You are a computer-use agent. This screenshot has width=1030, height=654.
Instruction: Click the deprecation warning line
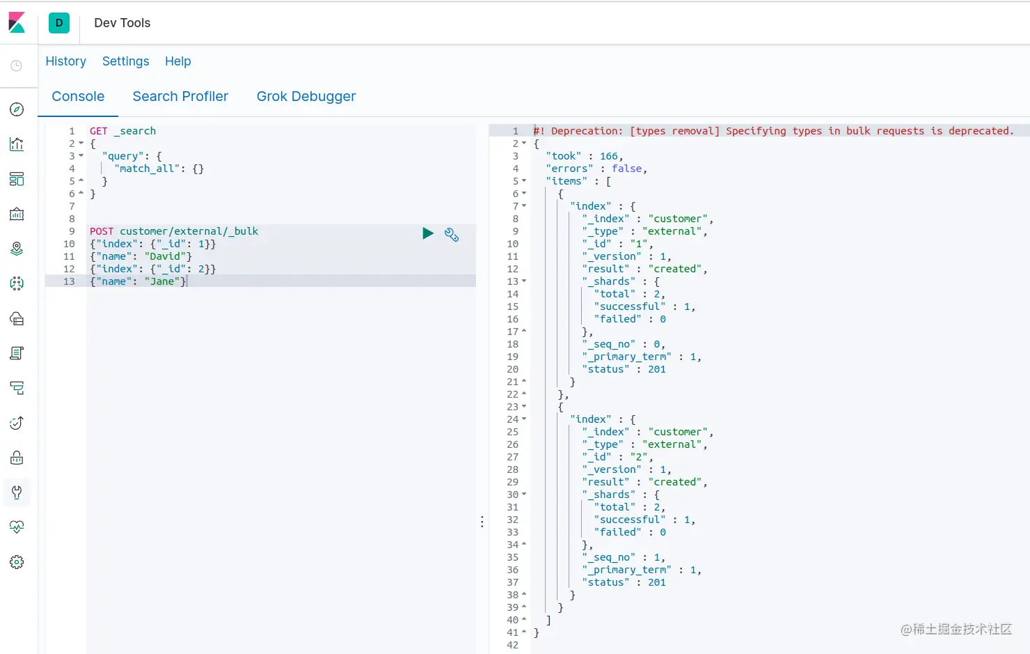click(x=773, y=131)
